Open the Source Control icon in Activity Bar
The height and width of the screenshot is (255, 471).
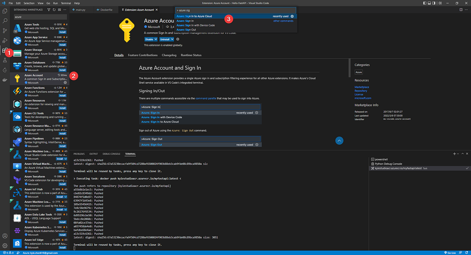[x=5, y=31]
